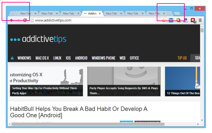
Task: Click the vertical scrollbar thumb
Action: 202,30
